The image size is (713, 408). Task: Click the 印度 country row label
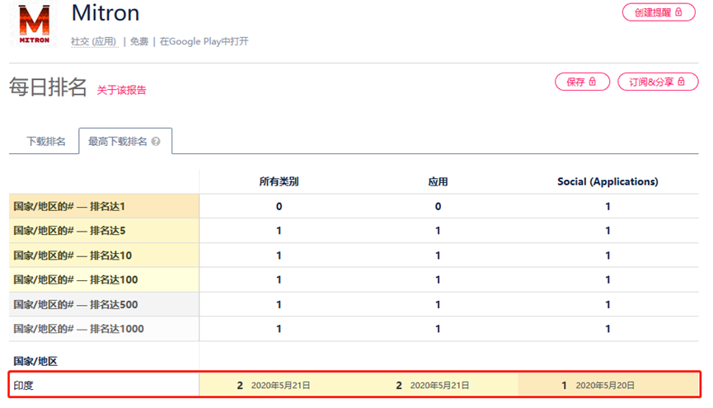pos(24,385)
